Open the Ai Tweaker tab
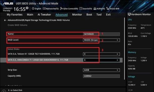This screenshot has width=154, height=92. tap(44, 15)
